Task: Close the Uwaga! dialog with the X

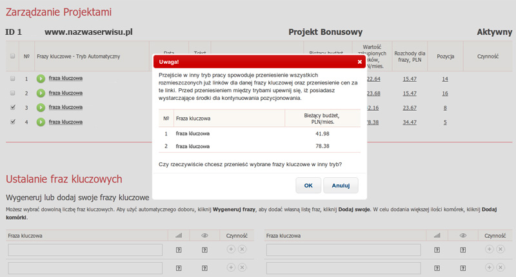Action: click(360, 62)
